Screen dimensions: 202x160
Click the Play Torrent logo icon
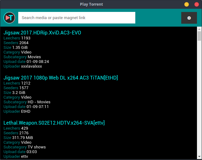click(9, 18)
